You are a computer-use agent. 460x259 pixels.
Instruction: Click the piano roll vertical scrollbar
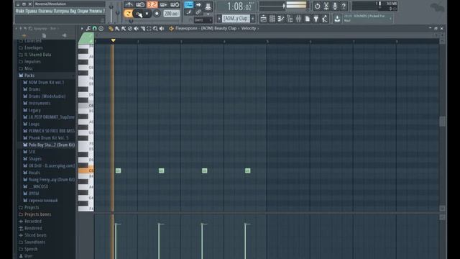[x=442, y=122]
